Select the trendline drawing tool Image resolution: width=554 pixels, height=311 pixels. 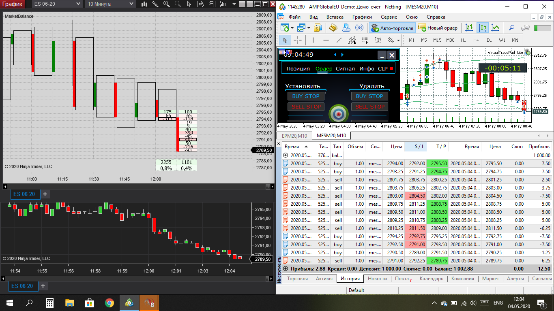click(x=339, y=40)
